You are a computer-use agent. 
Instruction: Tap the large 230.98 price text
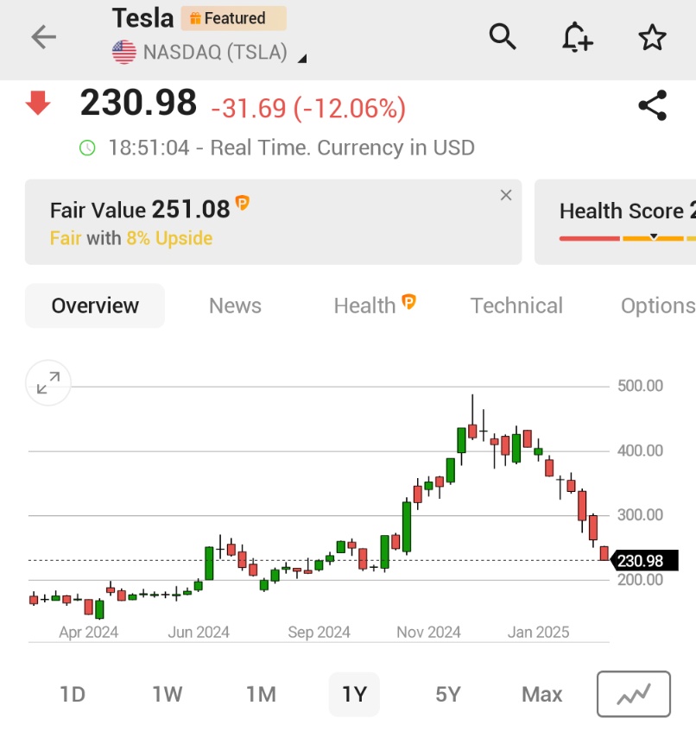[x=138, y=103]
